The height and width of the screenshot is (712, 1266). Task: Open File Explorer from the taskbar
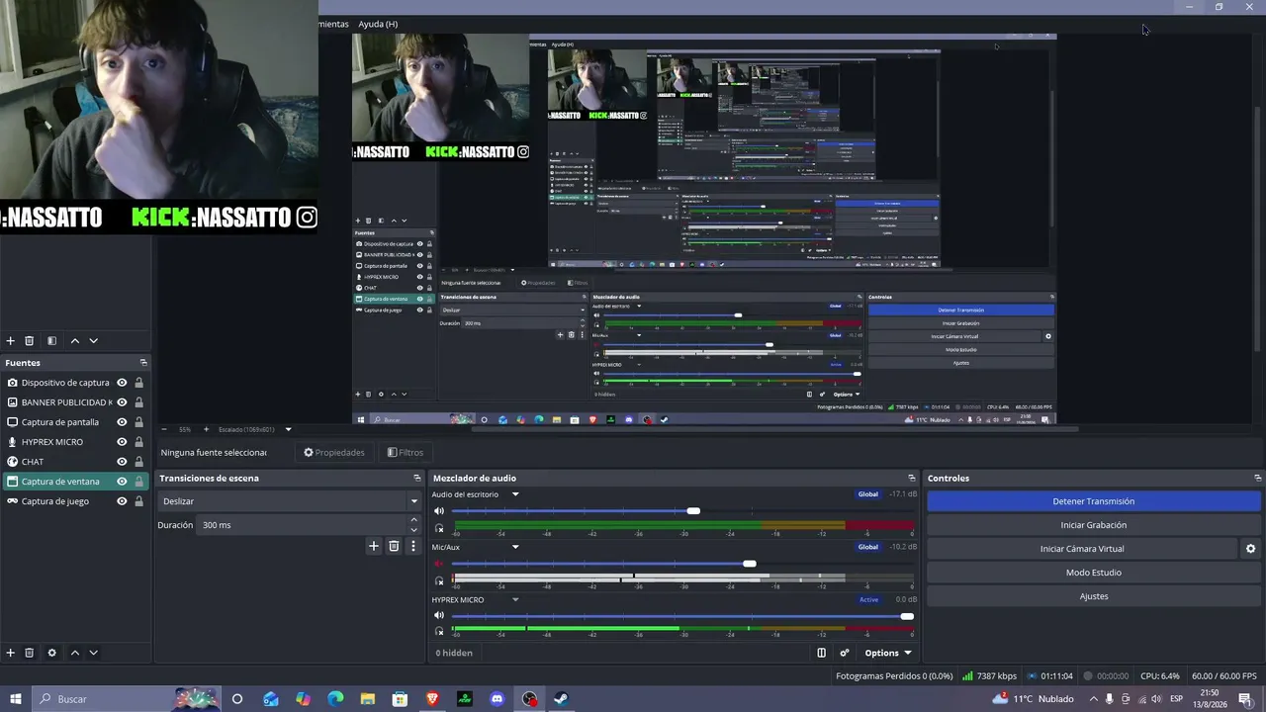point(368,699)
